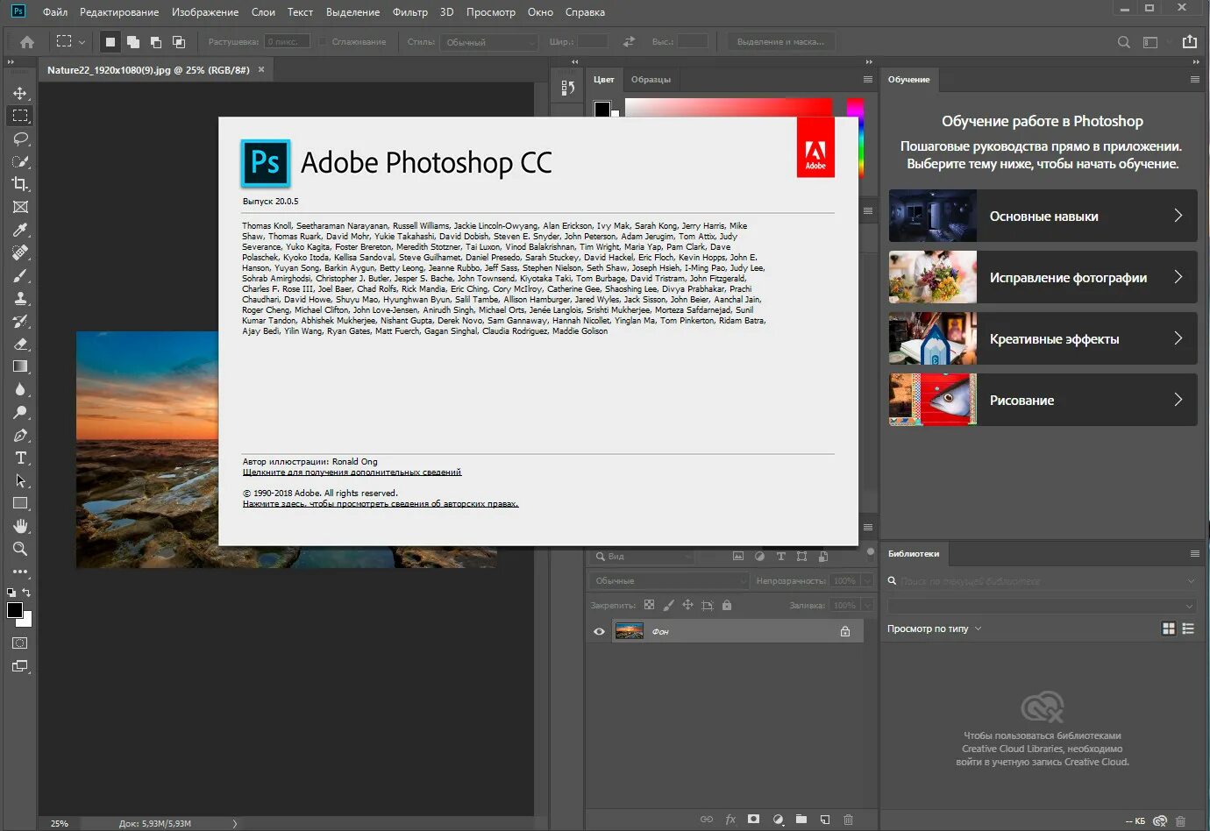
Task: Add layer mask icon
Action: [753, 819]
